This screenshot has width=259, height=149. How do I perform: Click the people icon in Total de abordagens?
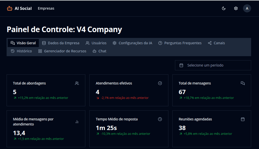click(77, 83)
